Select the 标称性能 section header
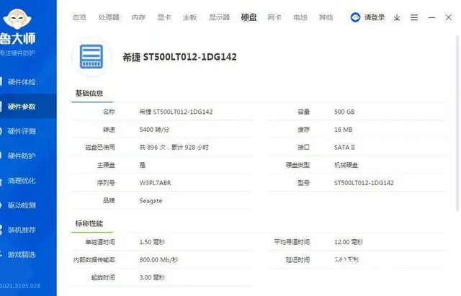Image resolution: width=461 pixels, height=296 pixels. pyautogui.click(x=89, y=224)
